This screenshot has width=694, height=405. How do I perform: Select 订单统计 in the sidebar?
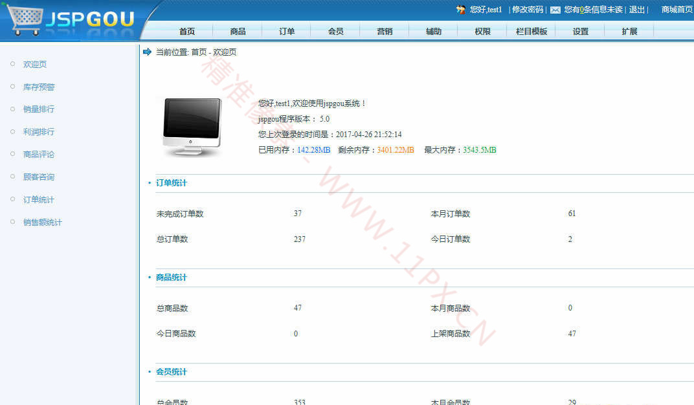click(39, 200)
